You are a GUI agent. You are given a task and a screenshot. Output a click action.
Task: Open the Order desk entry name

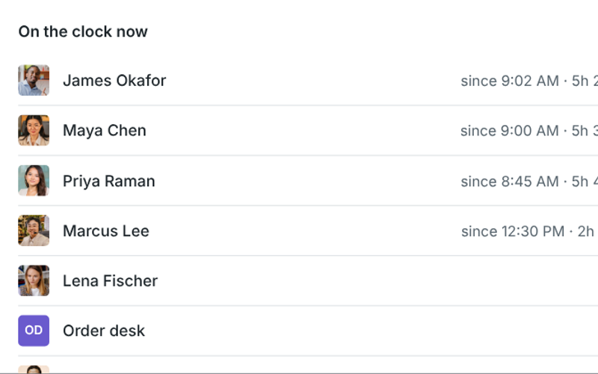104,331
